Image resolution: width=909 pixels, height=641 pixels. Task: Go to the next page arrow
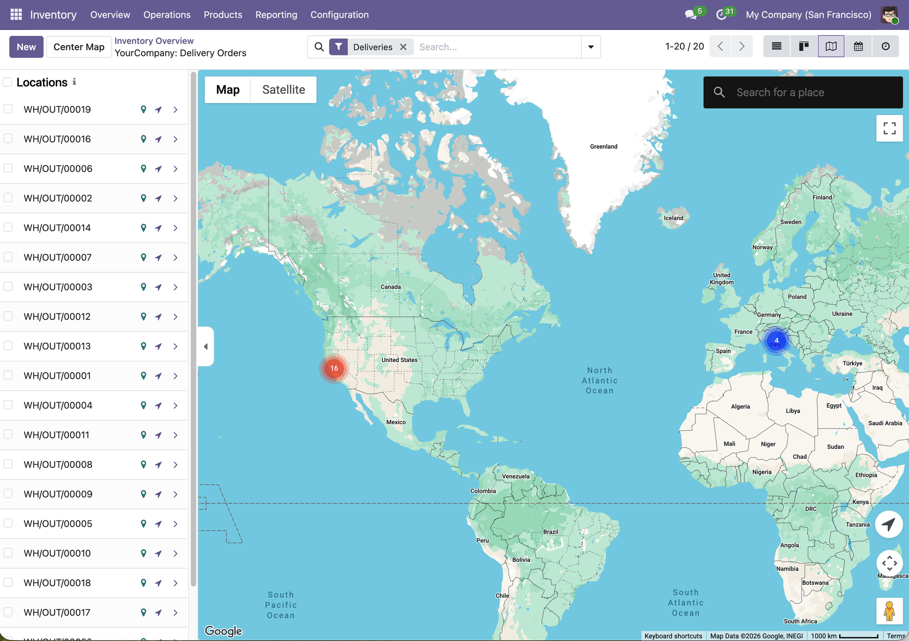742,46
